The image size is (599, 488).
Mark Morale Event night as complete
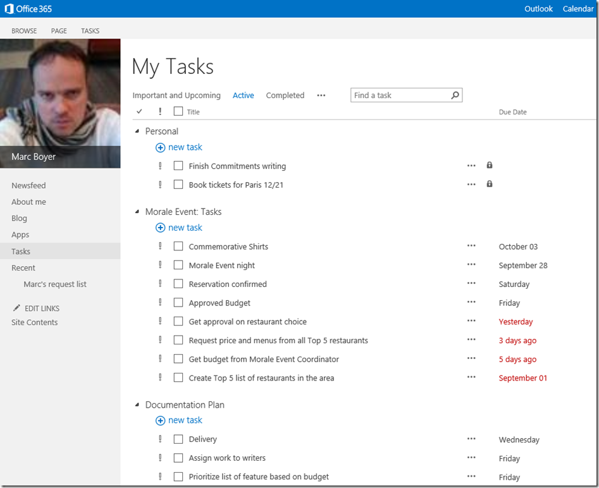tap(178, 265)
